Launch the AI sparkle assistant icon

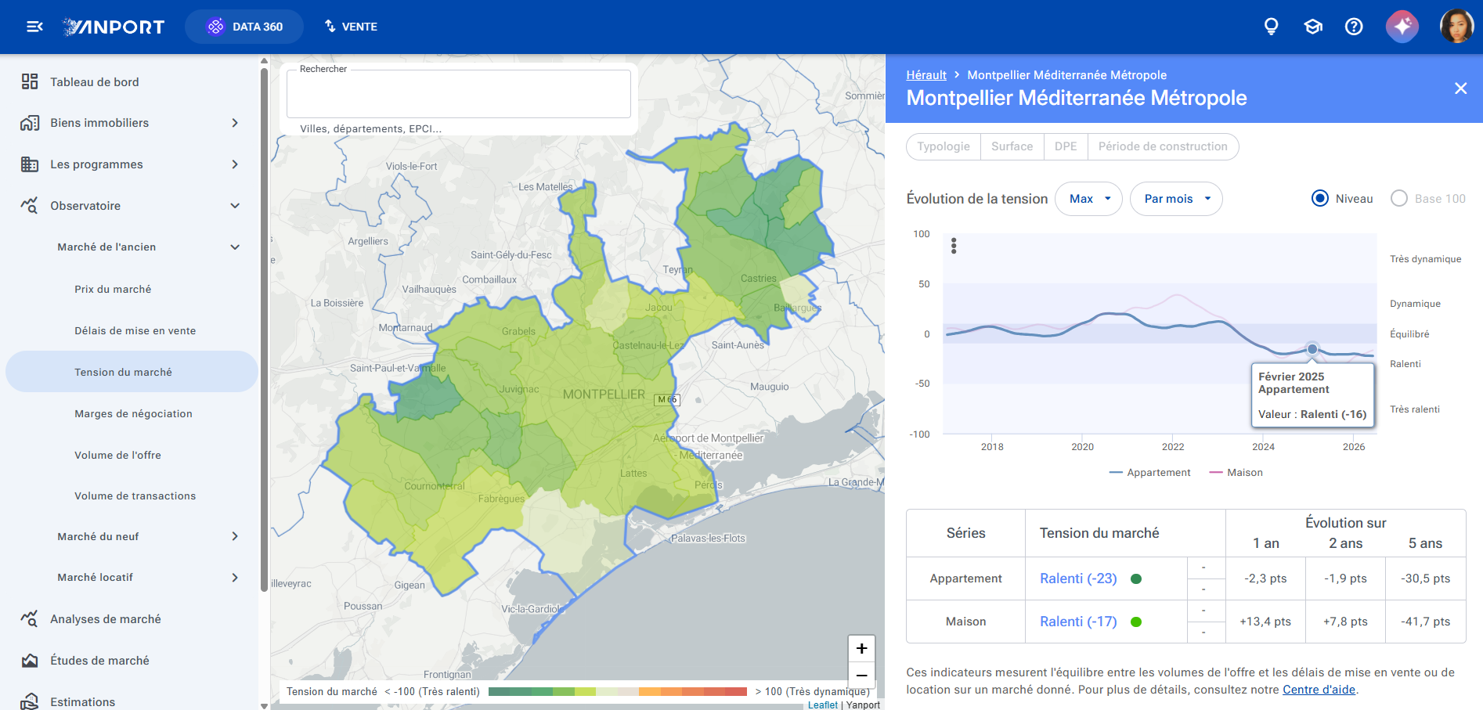(1402, 27)
